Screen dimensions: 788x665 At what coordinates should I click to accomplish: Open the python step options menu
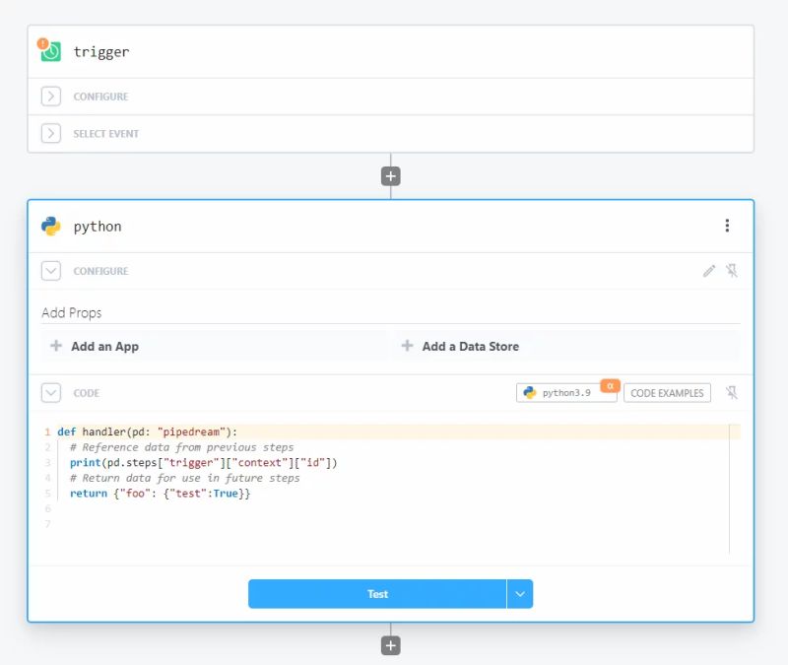point(727,225)
